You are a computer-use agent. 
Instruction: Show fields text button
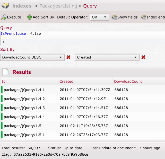(x=127, y=17)
